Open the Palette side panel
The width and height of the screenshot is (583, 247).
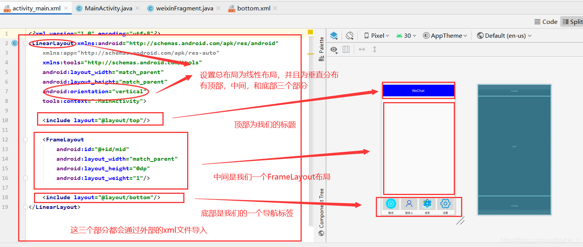coord(321,49)
